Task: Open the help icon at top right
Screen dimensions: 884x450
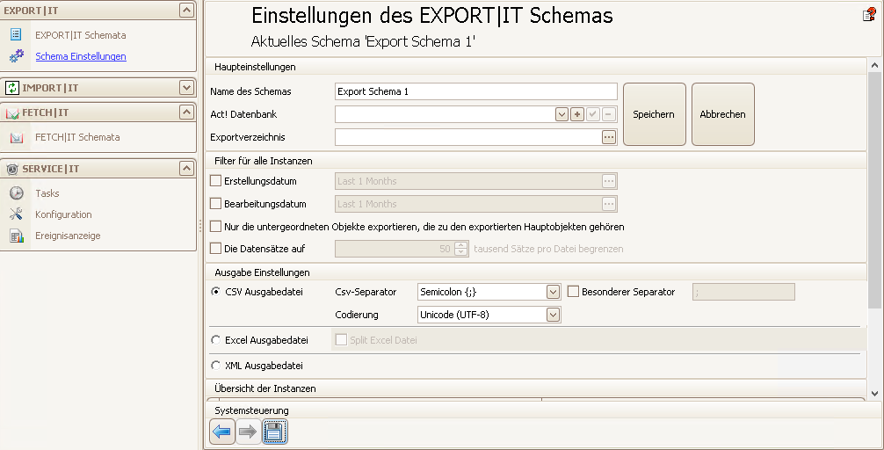Action: click(x=869, y=15)
